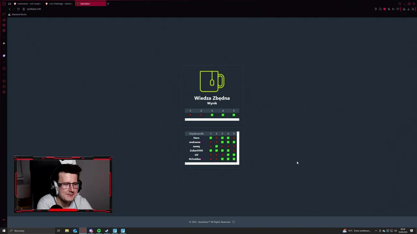Click the pinboard pin toolbar icon
The height and width of the screenshot is (234, 417).
[376, 9]
